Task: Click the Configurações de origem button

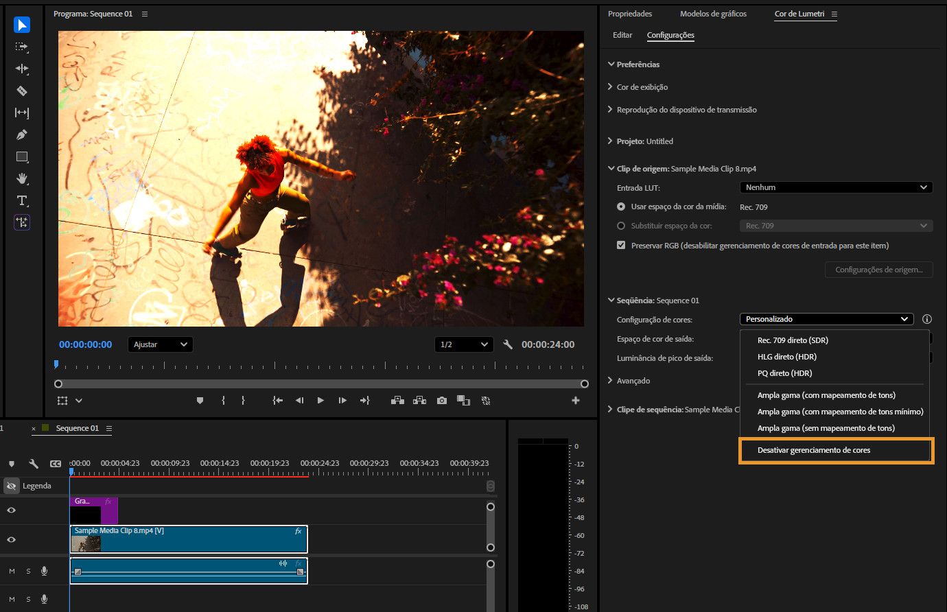Action: point(878,270)
